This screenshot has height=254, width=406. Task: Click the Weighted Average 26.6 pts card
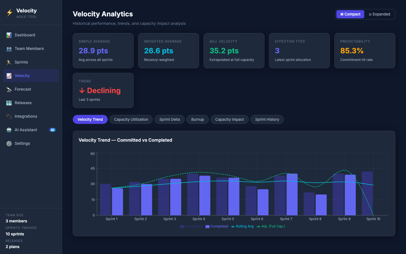tap(169, 51)
